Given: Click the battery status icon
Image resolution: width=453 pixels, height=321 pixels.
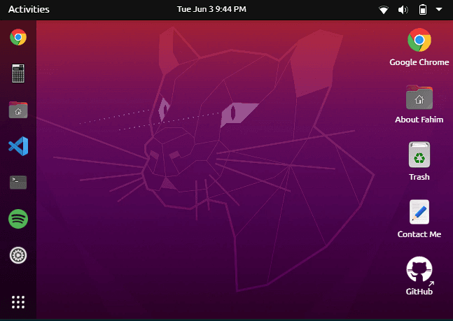Looking at the screenshot, I should coord(423,10).
